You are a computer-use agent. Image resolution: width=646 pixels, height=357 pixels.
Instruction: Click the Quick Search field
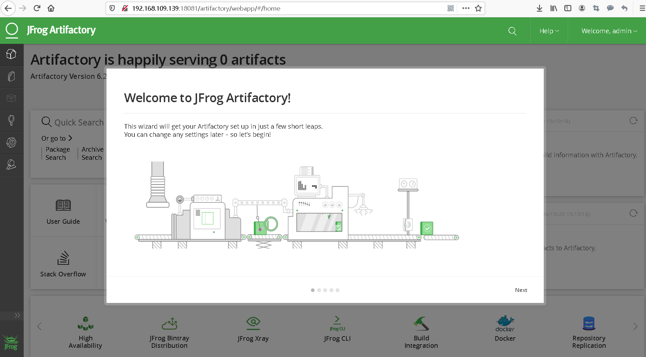click(x=73, y=122)
